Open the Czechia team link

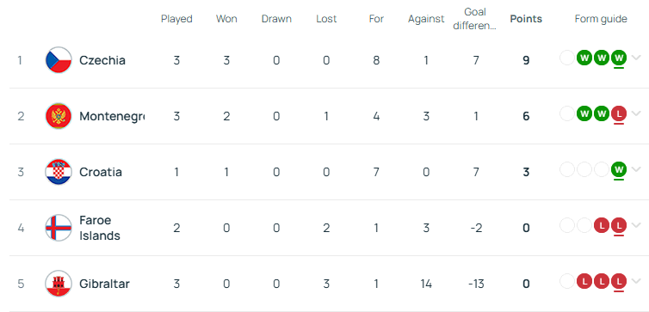pyautogui.click(x=102, y=60)
